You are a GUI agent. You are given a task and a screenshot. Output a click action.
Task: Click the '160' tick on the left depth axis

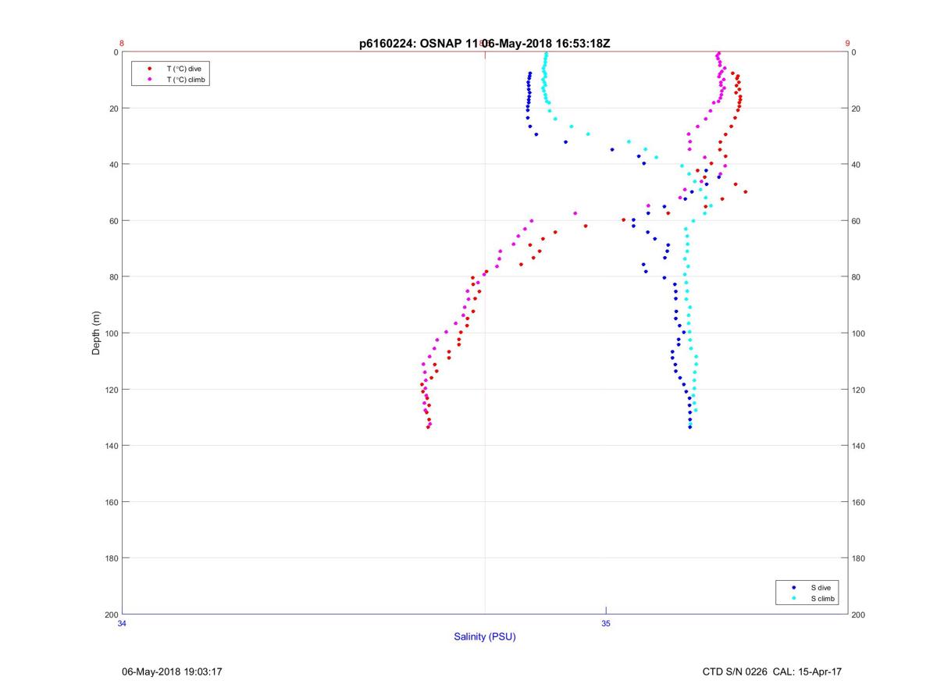click(x=111, y=502)
